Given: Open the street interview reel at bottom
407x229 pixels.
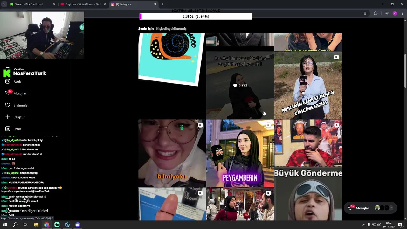Looking at the screenshot, I should tap(240, 204).
